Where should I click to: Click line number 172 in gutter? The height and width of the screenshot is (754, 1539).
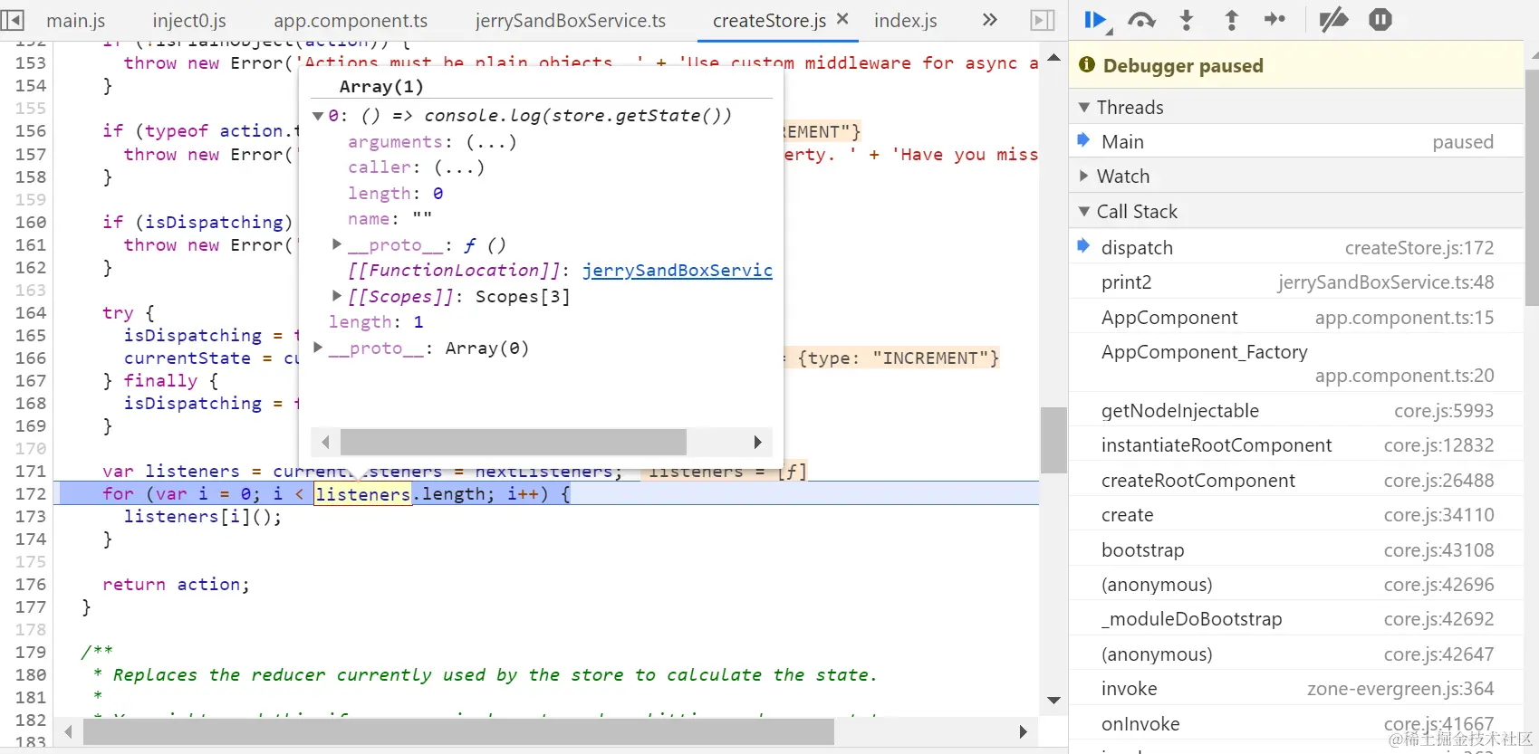point(30,494)
